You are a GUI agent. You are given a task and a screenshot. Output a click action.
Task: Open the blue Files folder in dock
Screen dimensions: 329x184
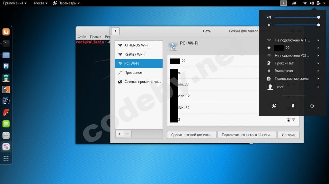(x=6, y=55)
